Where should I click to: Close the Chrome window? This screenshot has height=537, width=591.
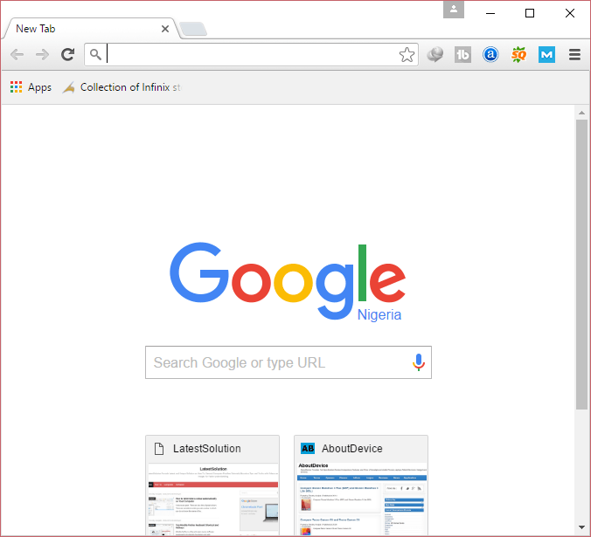[570, 13]
